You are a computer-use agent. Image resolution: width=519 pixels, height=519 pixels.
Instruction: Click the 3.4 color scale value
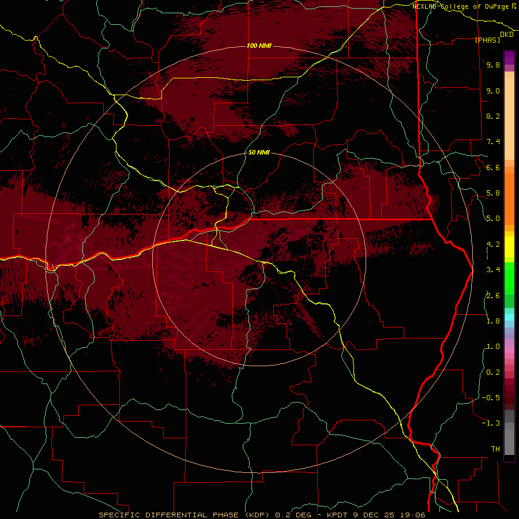(493, 270)
